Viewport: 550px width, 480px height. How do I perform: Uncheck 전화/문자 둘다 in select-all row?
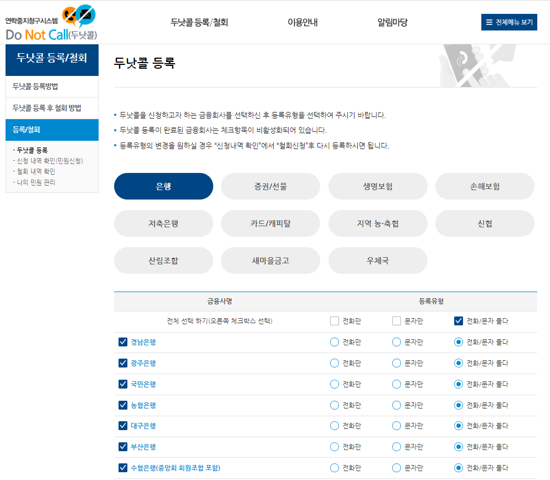pos(459,321)
